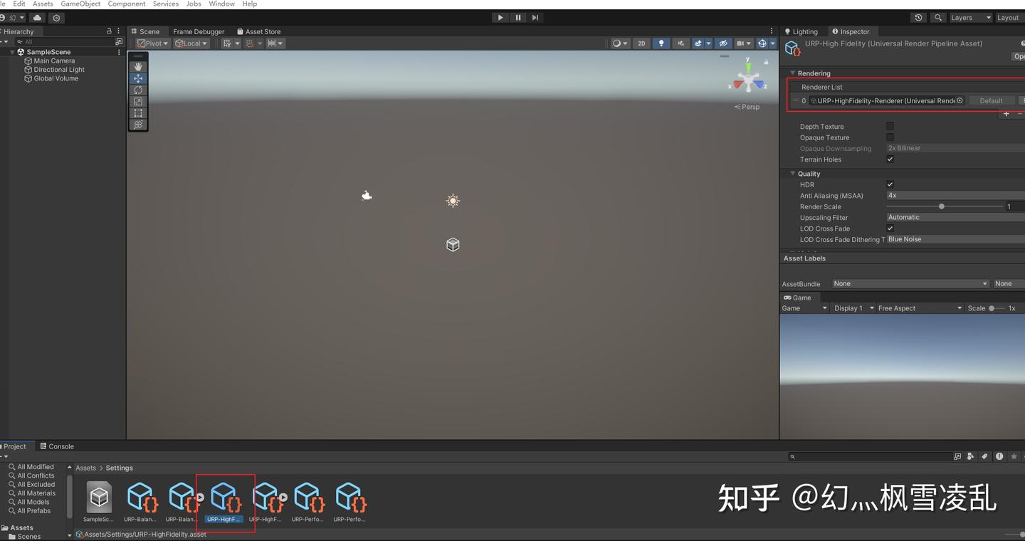The height and width of the screenshot is (541, 1025).
Task: Select Global Volume in Hierarchy
Action: [x=56, y=78]
